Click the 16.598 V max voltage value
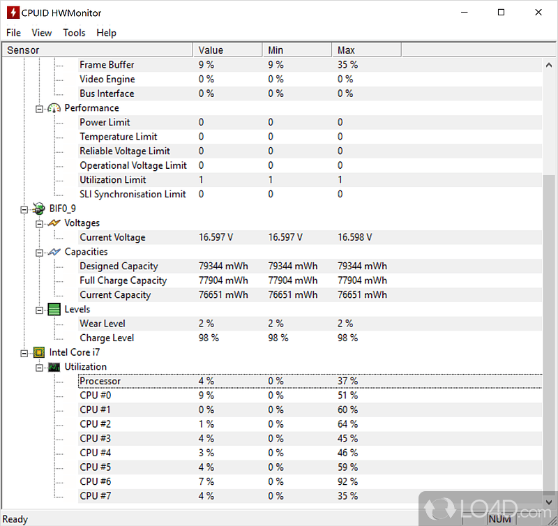Image resolution: width=558 pixels, height=526 pixels. pos(355,237)
